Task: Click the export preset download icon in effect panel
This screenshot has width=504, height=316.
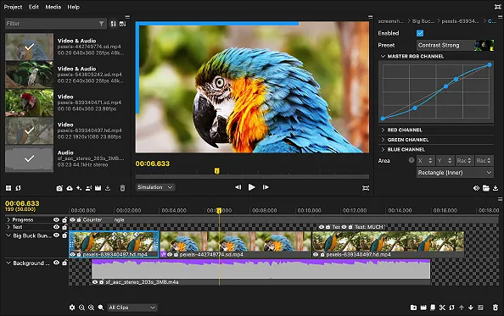Action: click(x=496, y=188)
